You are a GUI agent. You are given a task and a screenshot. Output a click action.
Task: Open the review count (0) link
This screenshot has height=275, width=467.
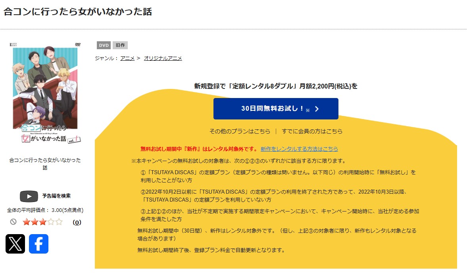77,222
